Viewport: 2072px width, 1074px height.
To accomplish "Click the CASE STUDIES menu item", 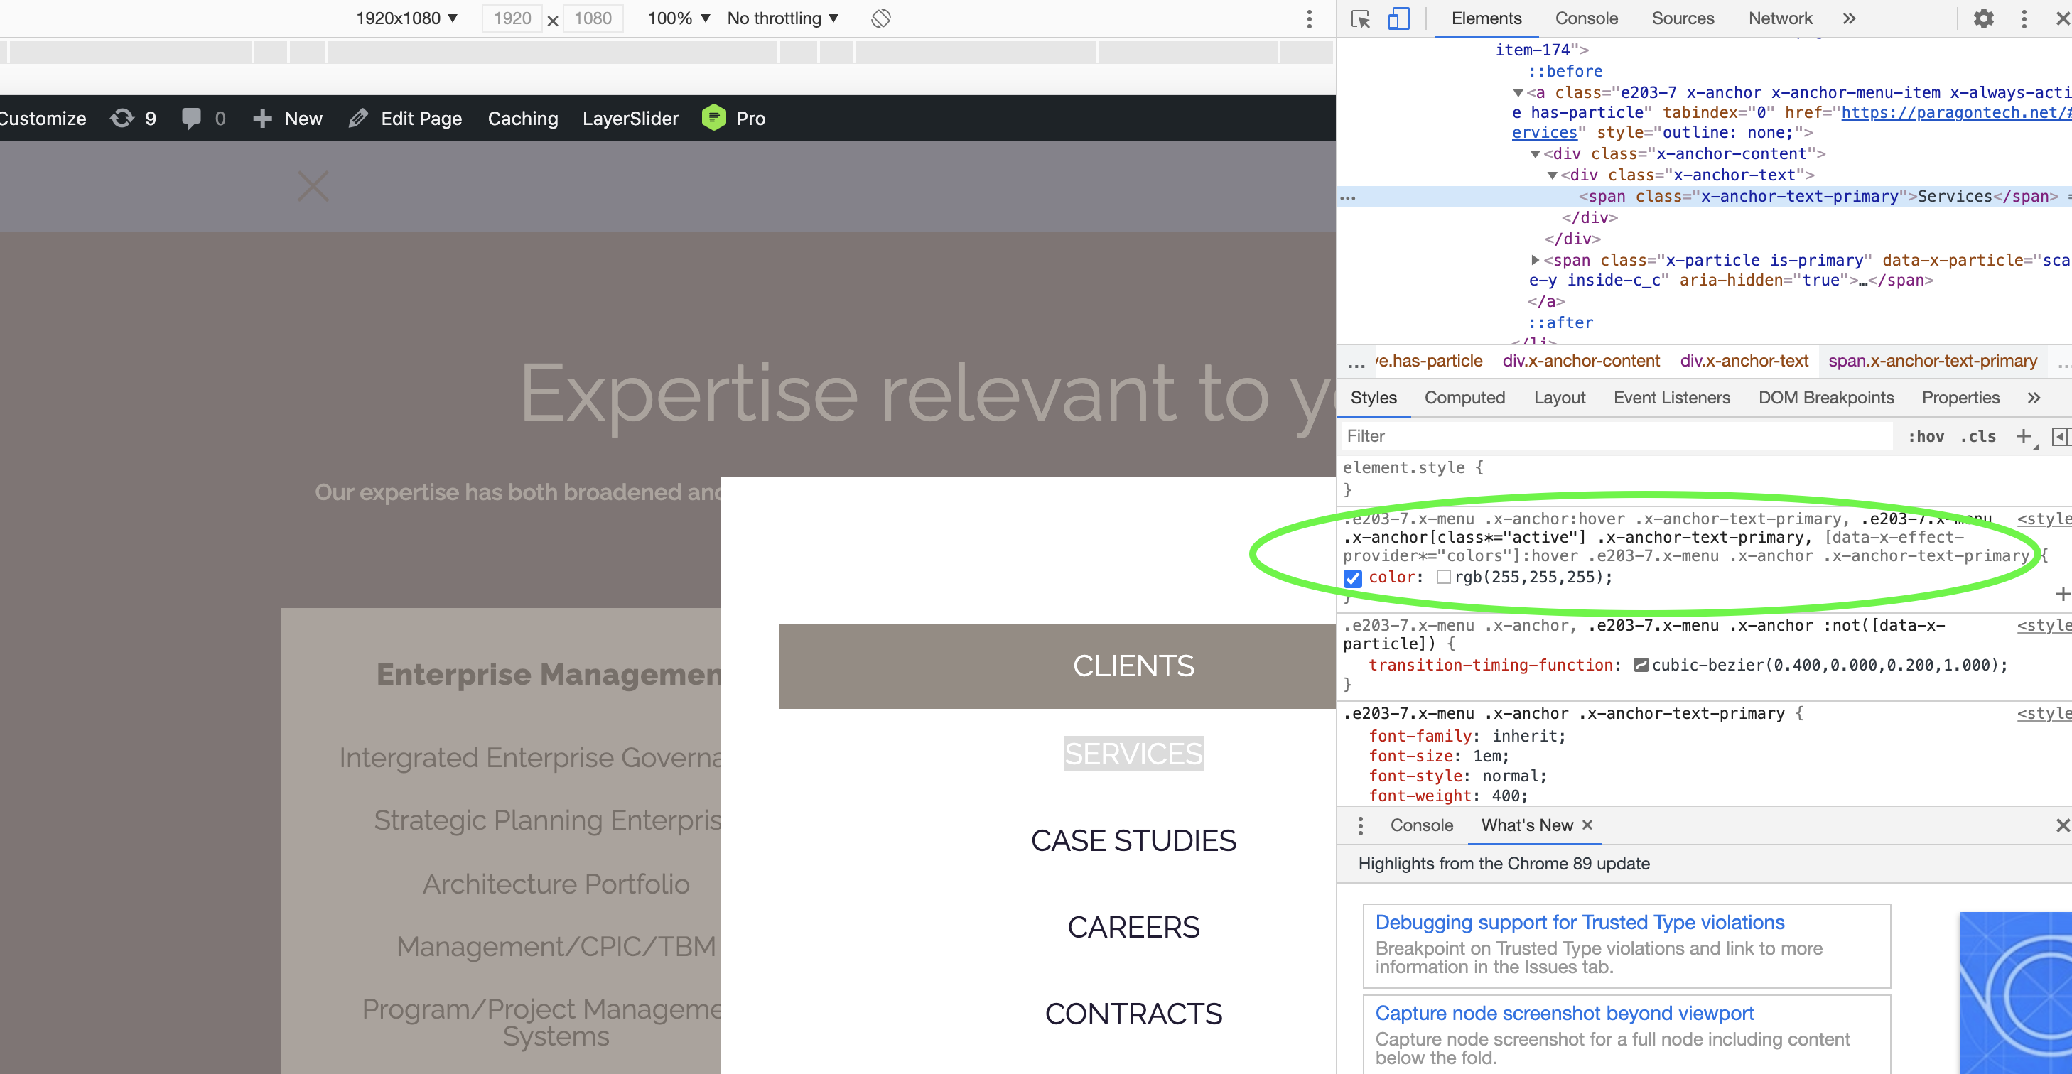I will [x=1133, y=841].
